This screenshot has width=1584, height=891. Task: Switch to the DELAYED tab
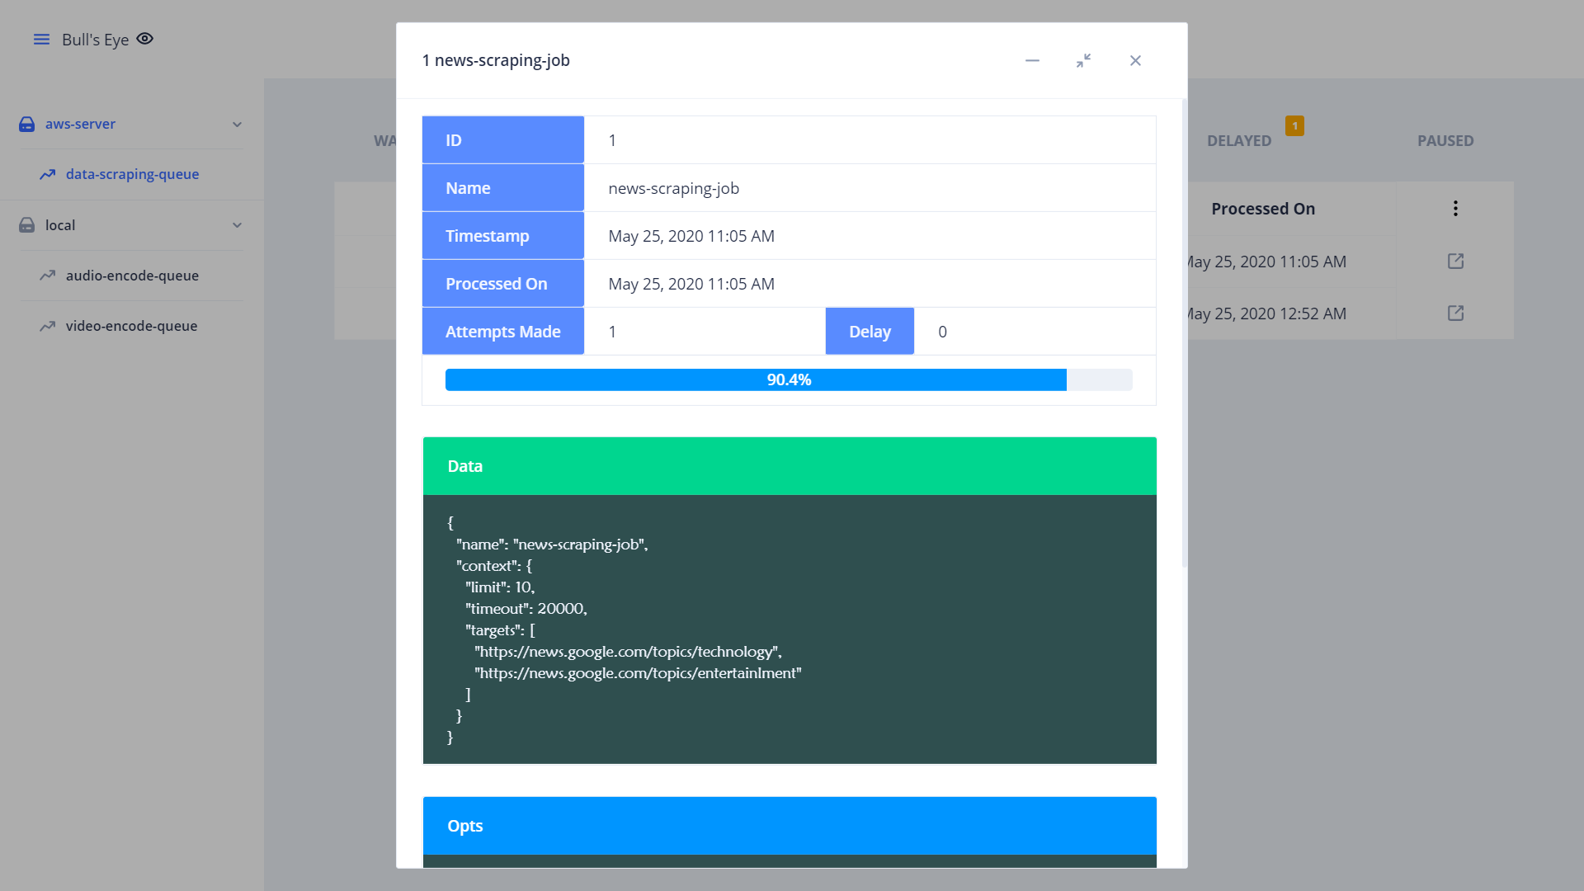[x=1238, y=141]
